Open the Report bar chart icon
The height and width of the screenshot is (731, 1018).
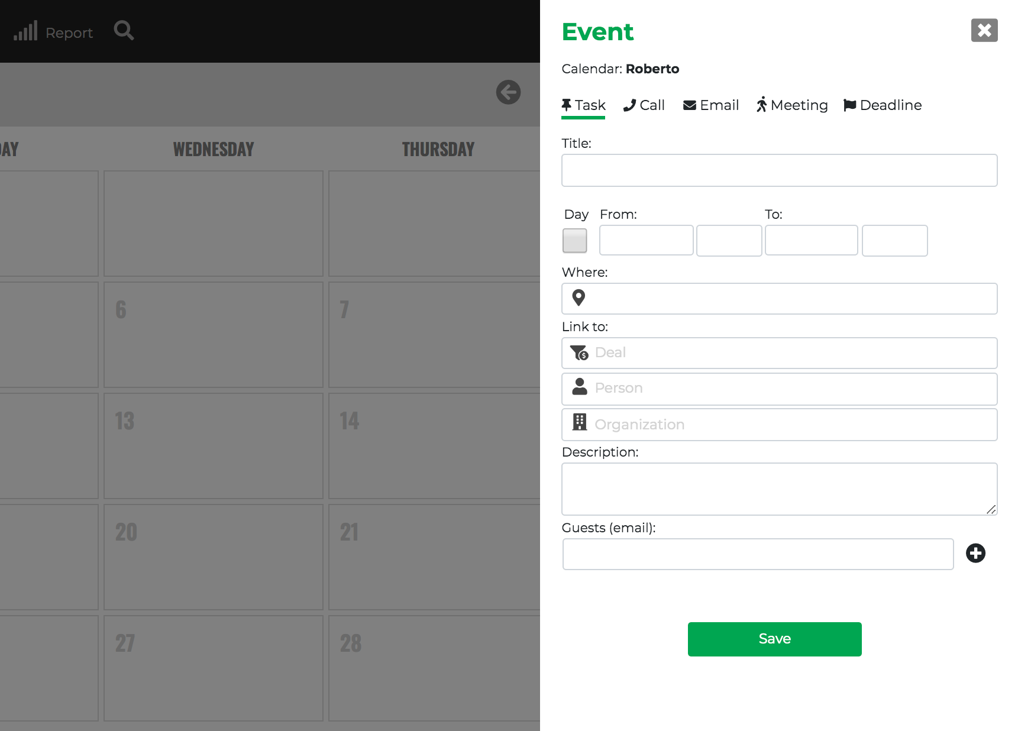click(25, 31)
